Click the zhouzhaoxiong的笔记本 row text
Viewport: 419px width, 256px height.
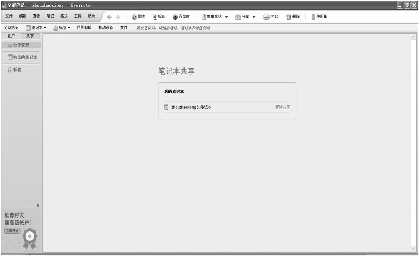click(191, 107)
